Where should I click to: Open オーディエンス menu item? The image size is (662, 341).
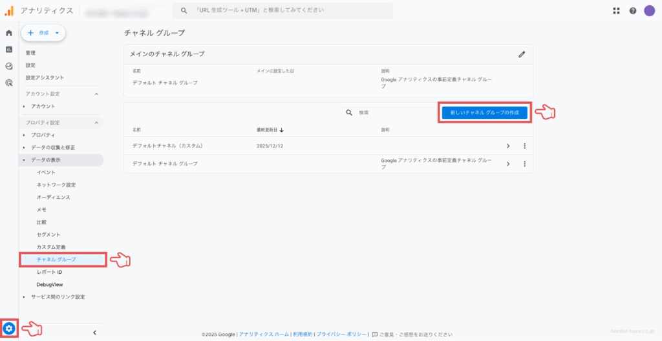(x=53, y=197)
